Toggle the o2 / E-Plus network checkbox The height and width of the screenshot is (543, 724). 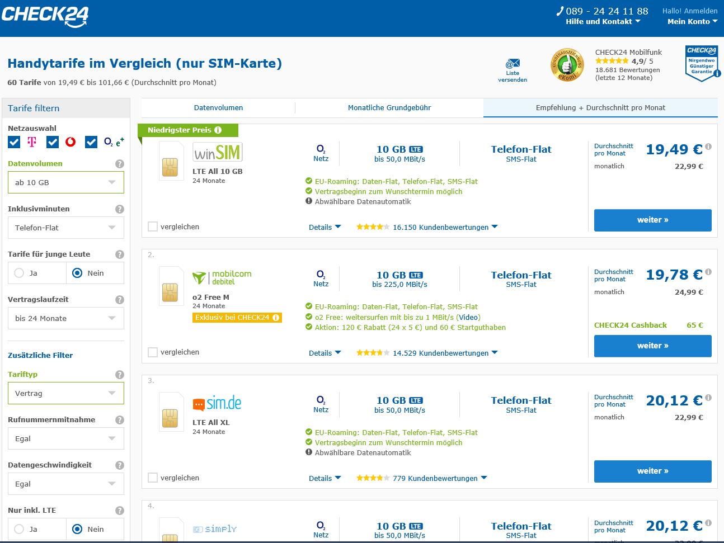[x=91, y=142]
